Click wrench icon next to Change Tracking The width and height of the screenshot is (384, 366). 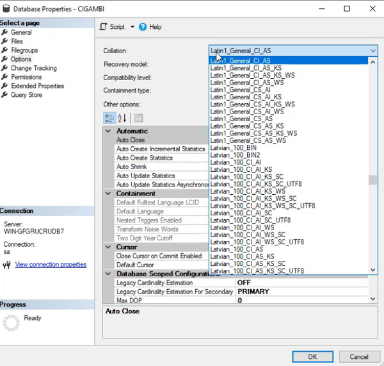click(4, 68)
